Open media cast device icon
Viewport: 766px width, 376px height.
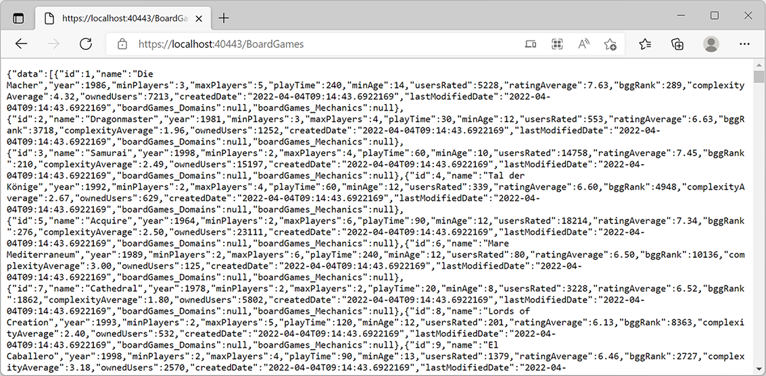[x=531, y=45]
